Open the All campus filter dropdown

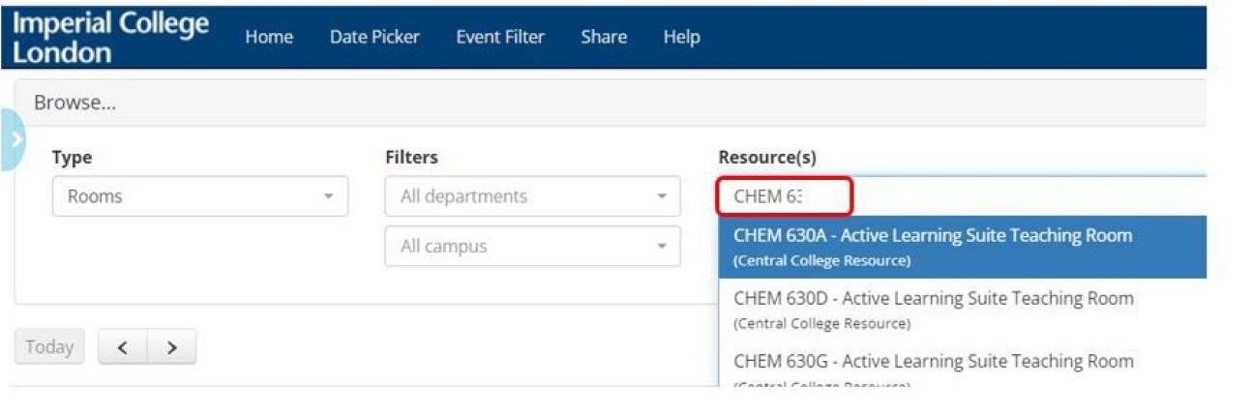[533, 247]
